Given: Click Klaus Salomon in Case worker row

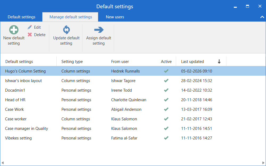Looking at the screenshot, I should [124, 119].
